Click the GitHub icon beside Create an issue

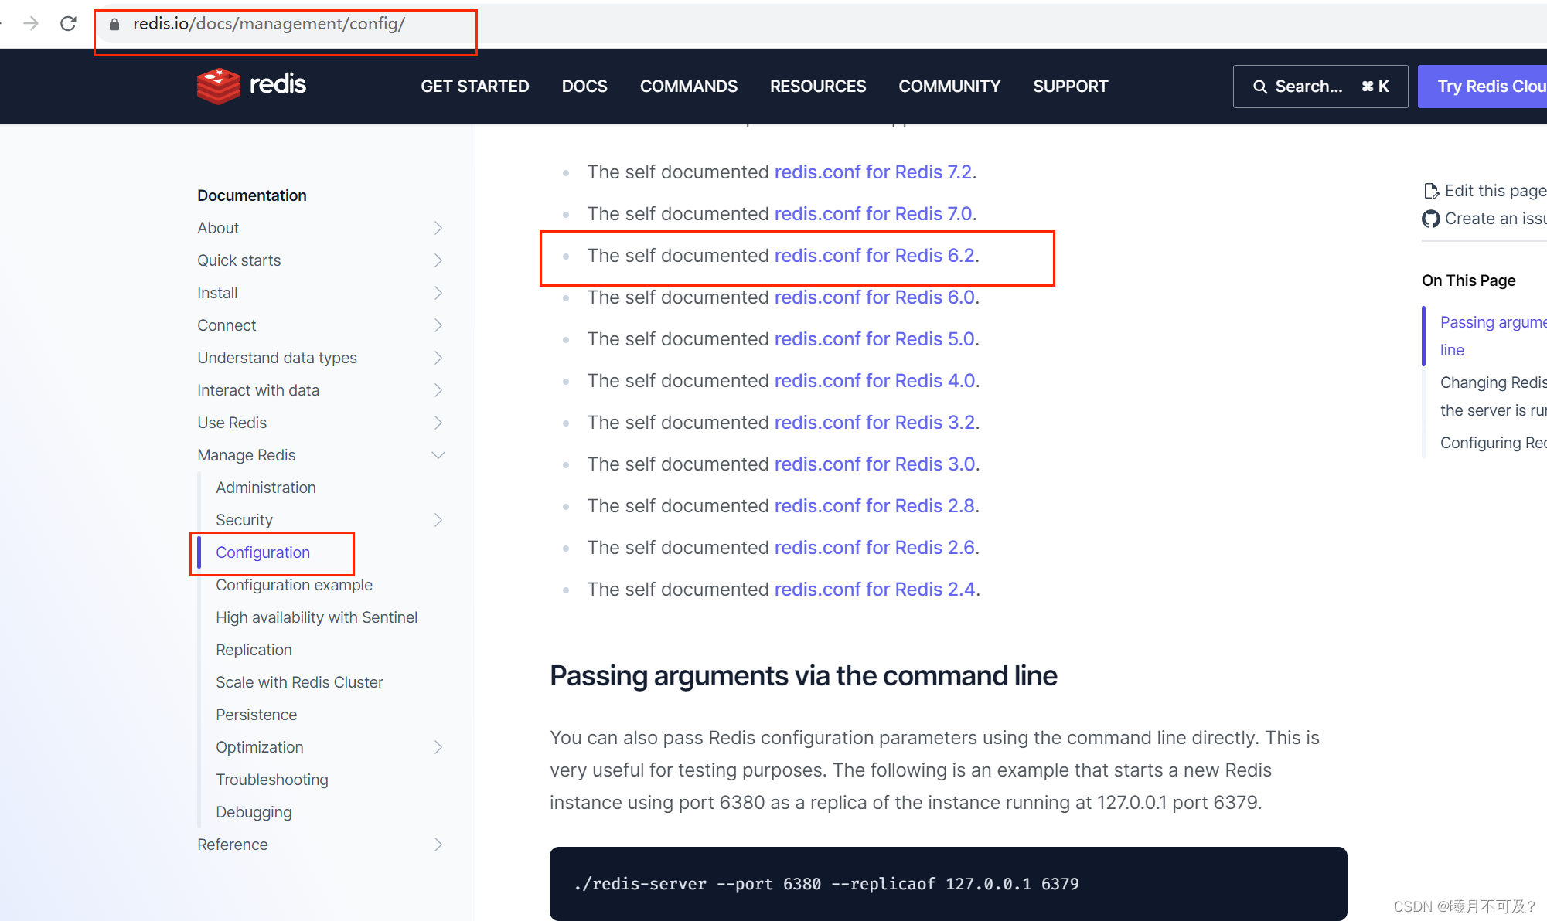pyautogui.click(x=1431, y=219)
